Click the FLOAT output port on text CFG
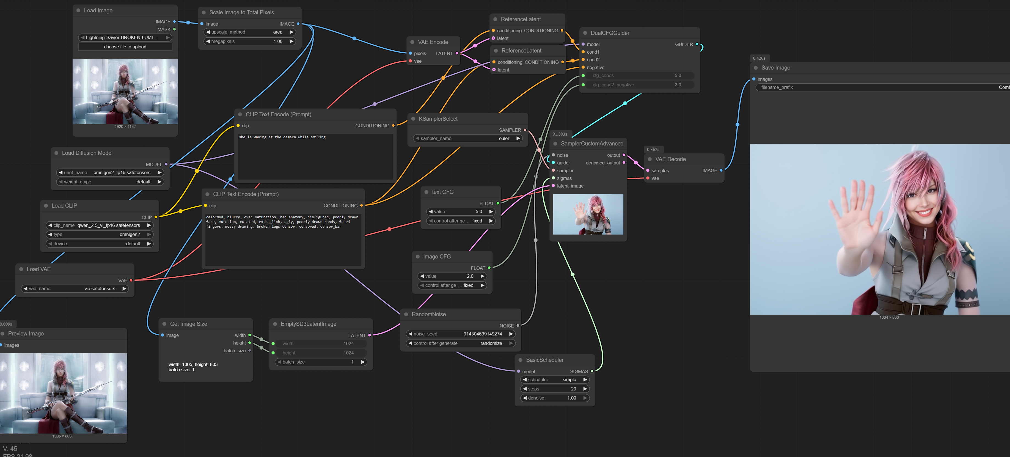The image size is (1010, 457). [498, 203]
